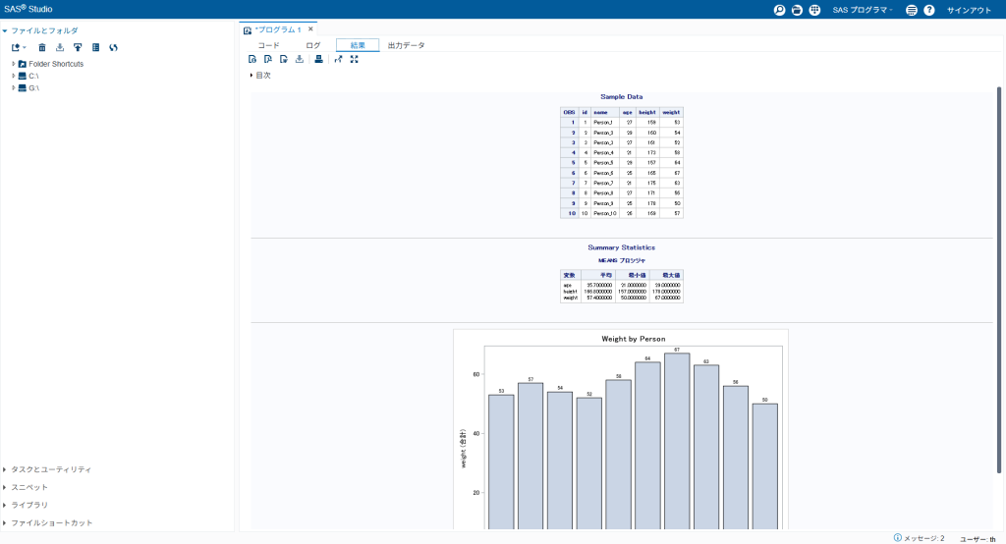Click the ユーザー status bar entry
1006x544 pixels.
point(978,539)
